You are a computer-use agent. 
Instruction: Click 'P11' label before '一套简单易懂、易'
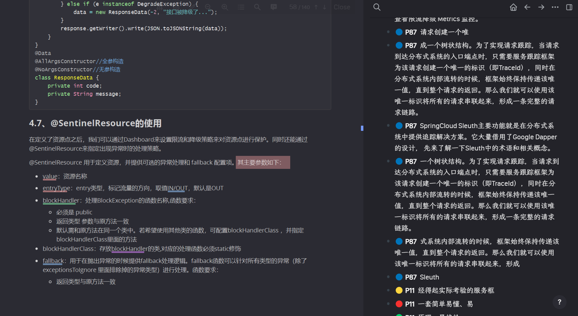coord(410,304)
